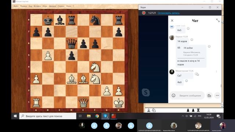Pick the white bishop on e3
The image size is (235, 132).
(x=83, y=79)
